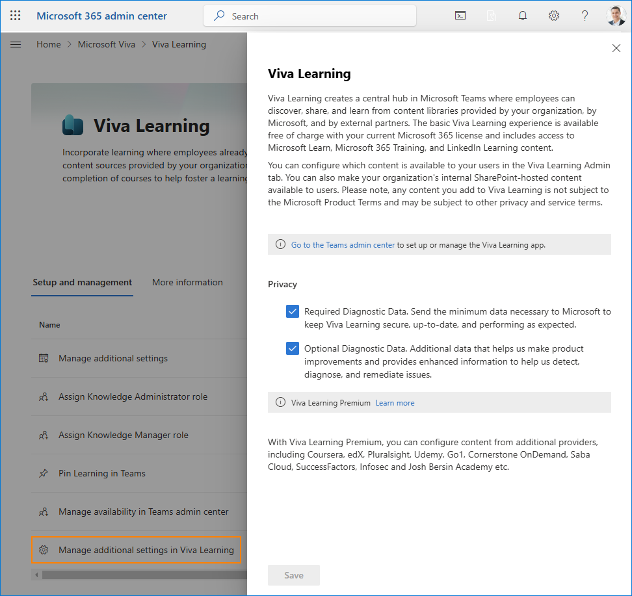
Task: Focus the Search input field
Action: (310, 16)
